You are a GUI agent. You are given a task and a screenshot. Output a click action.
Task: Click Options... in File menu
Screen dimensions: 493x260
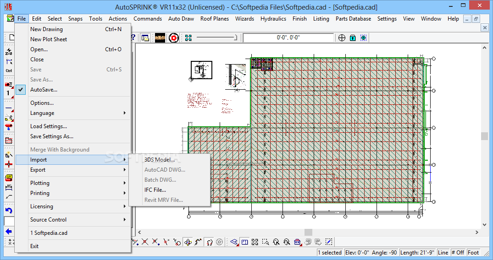72,103
